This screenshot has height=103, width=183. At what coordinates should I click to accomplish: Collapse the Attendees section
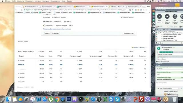click(156, 29)
